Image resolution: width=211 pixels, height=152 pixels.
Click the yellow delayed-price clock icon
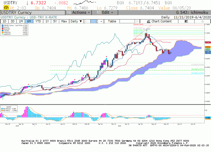point(6,8)
